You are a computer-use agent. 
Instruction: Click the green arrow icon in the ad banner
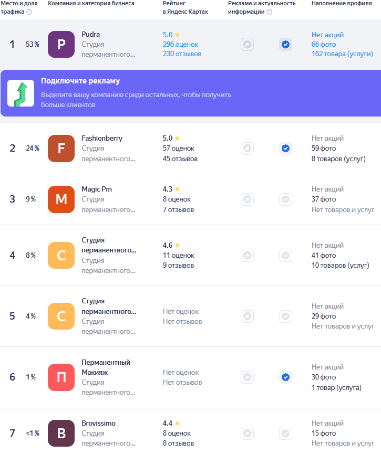[x=20, y=93]
